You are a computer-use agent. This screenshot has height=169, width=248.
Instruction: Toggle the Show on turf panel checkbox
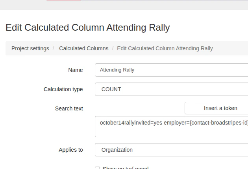[98, 168]
